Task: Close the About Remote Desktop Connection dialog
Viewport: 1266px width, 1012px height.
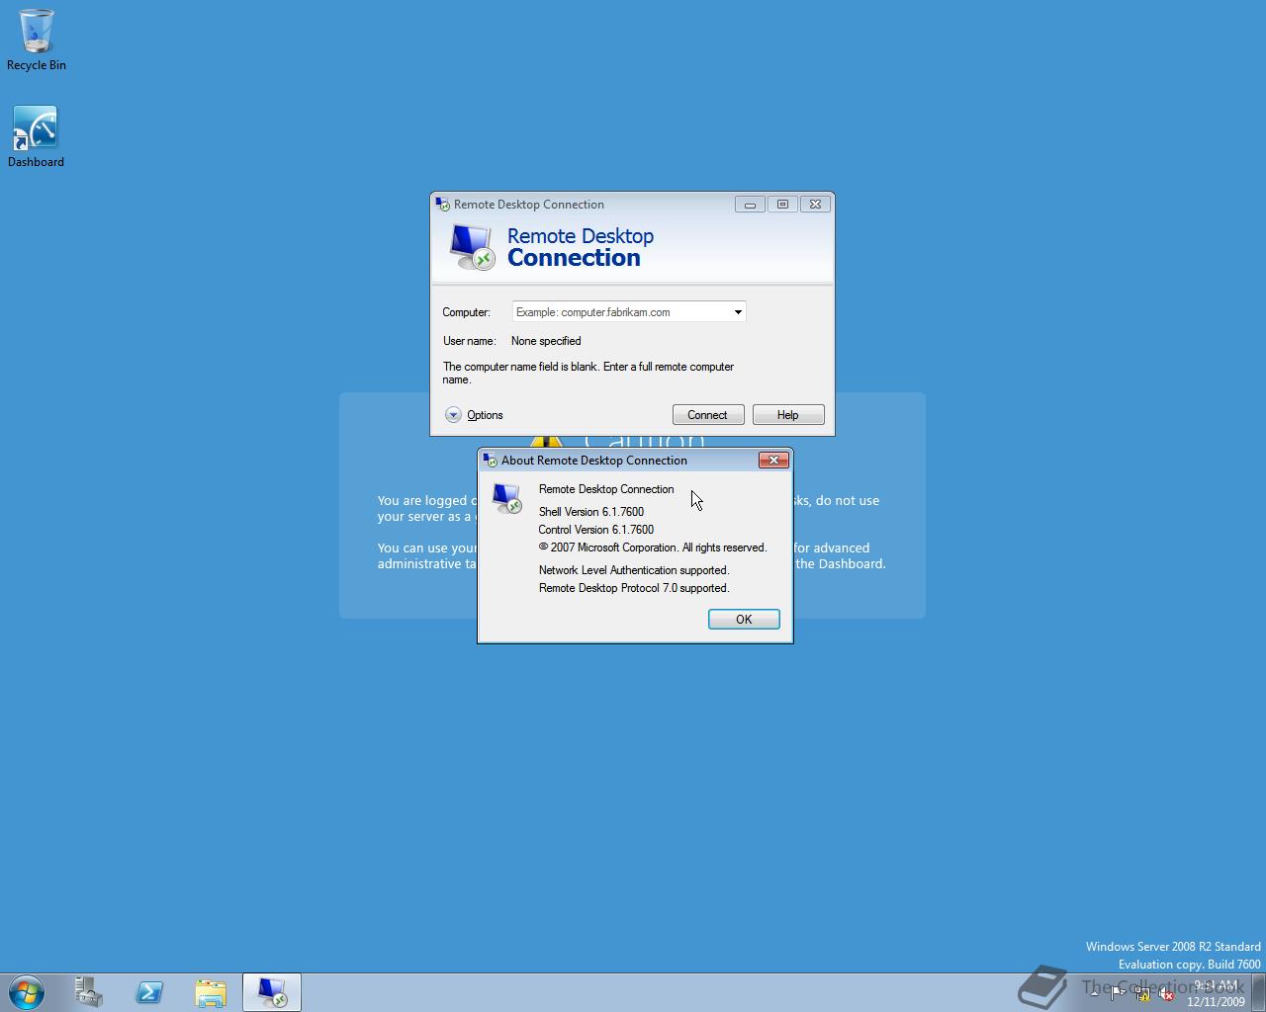Action: click(773, 461)
